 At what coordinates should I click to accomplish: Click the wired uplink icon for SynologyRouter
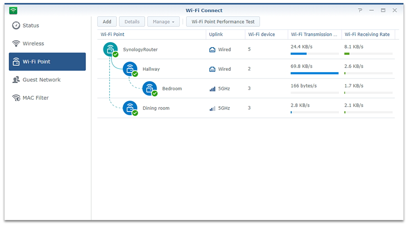[212, 50]
